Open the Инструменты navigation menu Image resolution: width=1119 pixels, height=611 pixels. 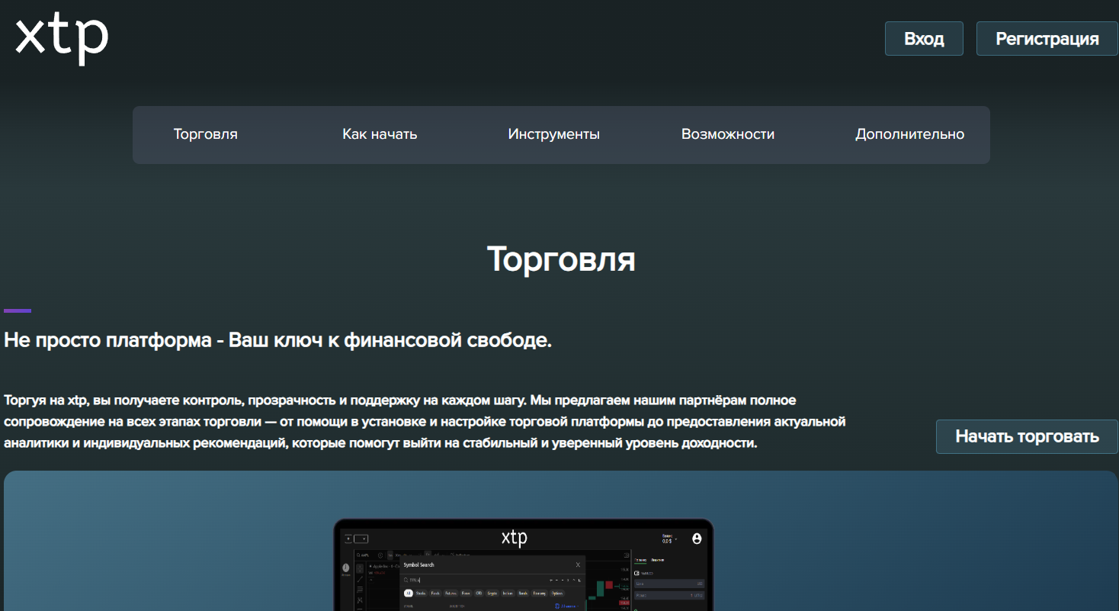pos(554,133)
